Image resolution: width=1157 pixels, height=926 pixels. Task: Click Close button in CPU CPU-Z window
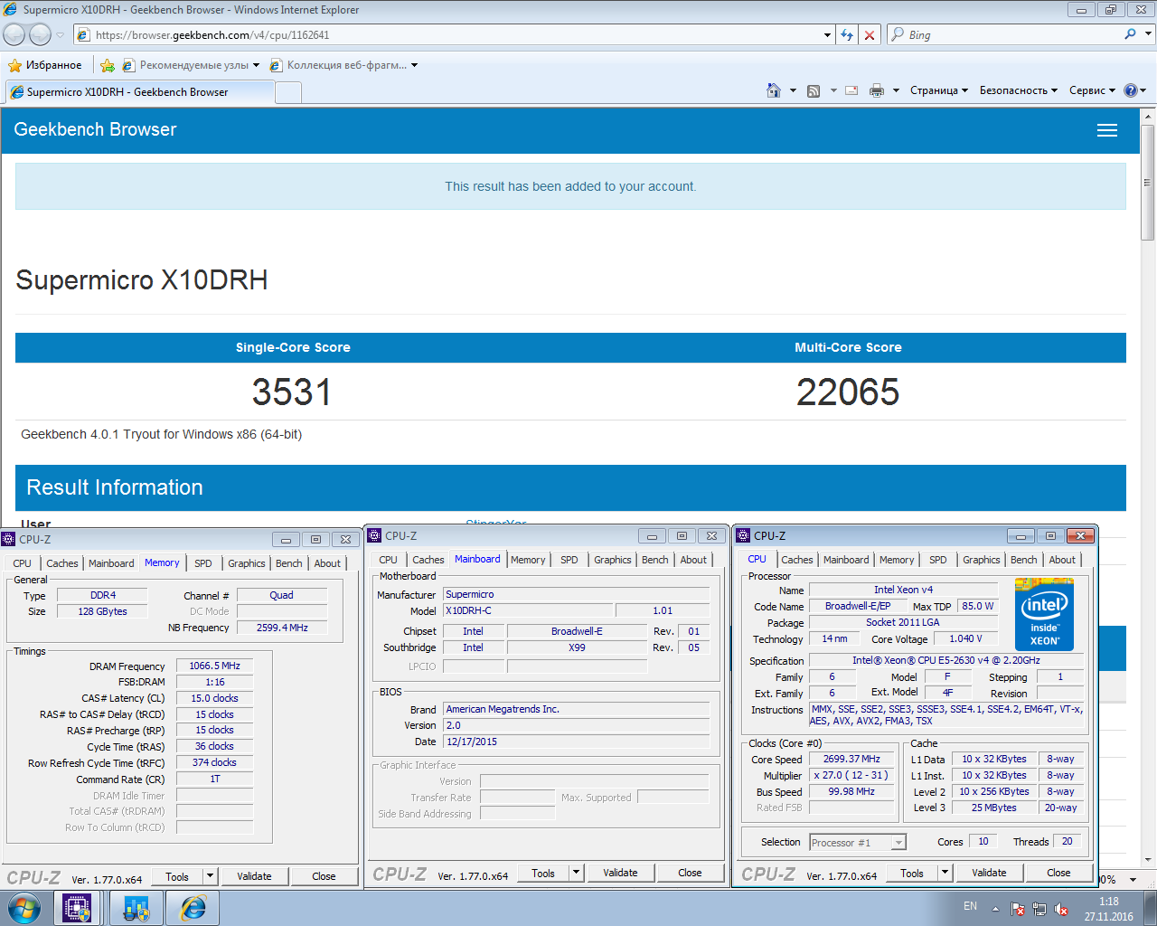point(1058,873)
